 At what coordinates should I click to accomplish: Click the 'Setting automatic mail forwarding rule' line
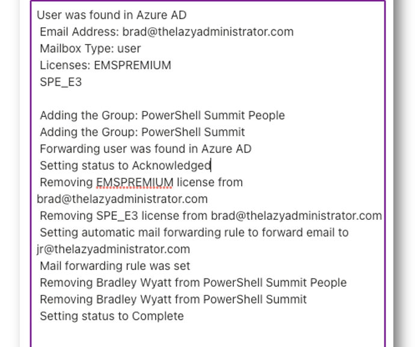pos(194,233)
